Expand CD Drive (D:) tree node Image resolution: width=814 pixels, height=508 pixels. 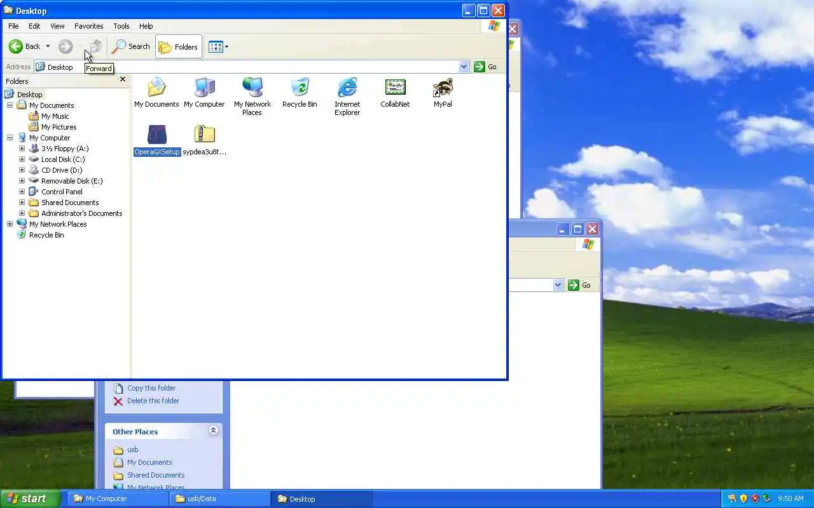pos(22,170)
